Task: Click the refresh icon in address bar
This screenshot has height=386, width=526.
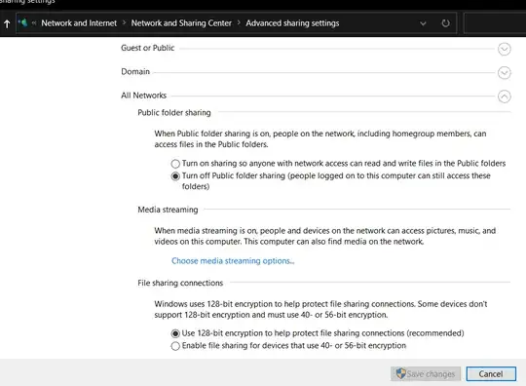Action: [x=445, y=23]
